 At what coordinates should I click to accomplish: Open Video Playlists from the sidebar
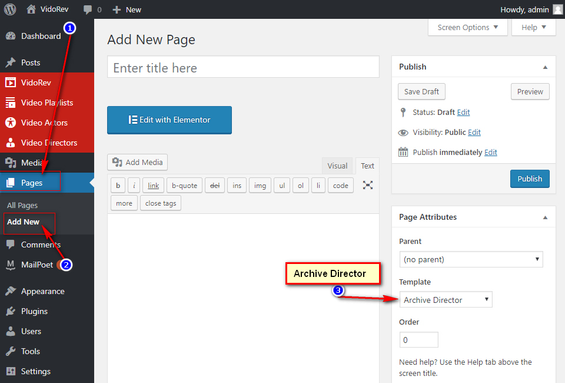pyautogui.click(x=47, y=103)
